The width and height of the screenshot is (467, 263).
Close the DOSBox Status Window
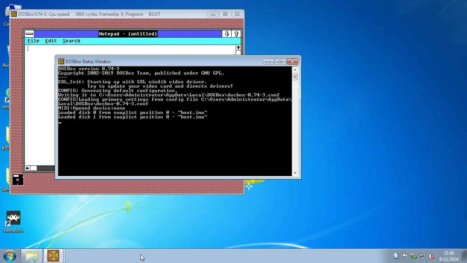point(292,61)
